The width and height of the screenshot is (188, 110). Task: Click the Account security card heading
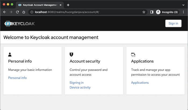pyautogui.click(x=85, y=61)
